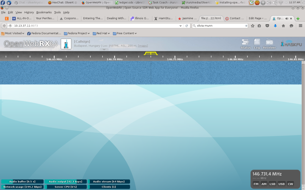
Task: Open downloads with the download arrow icon
Action: pyautogui.click(x=275, y=26)
